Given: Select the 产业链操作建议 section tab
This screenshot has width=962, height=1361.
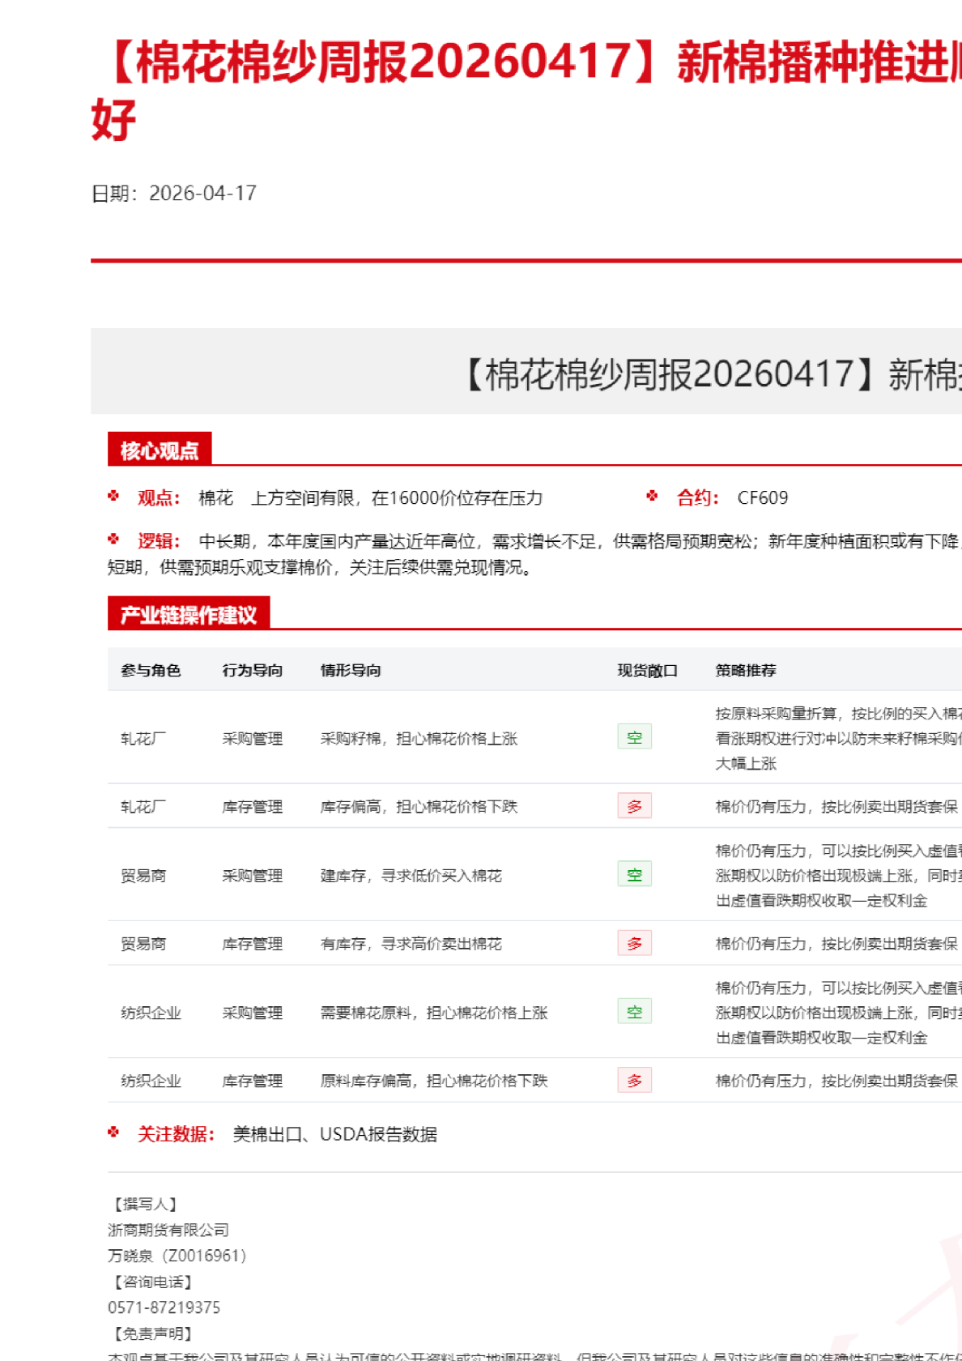Looking at the screenshot, I should 189,614.
